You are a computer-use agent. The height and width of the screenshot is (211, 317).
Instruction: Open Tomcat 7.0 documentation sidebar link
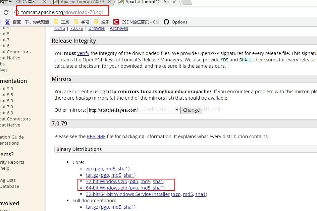(x=6, y=107)
